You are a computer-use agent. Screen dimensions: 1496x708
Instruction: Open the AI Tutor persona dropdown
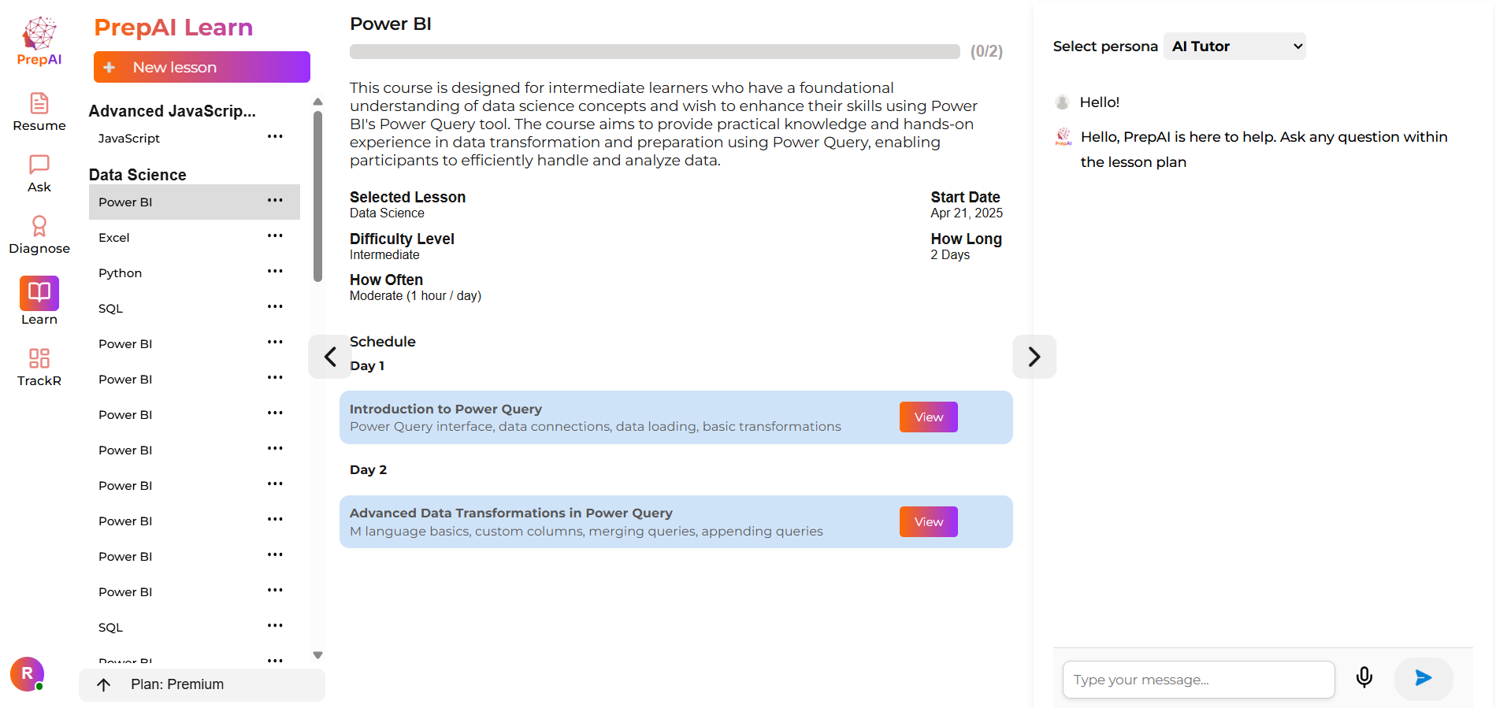(1234, 46)
